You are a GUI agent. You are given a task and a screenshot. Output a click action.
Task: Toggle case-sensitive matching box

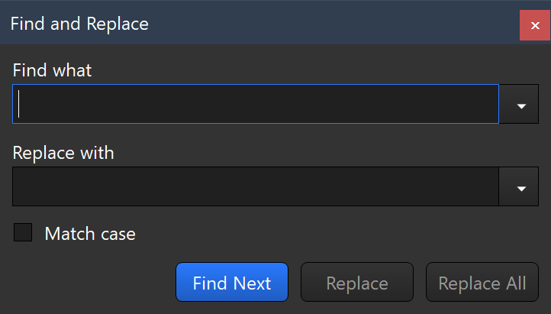tap(24, 233)
